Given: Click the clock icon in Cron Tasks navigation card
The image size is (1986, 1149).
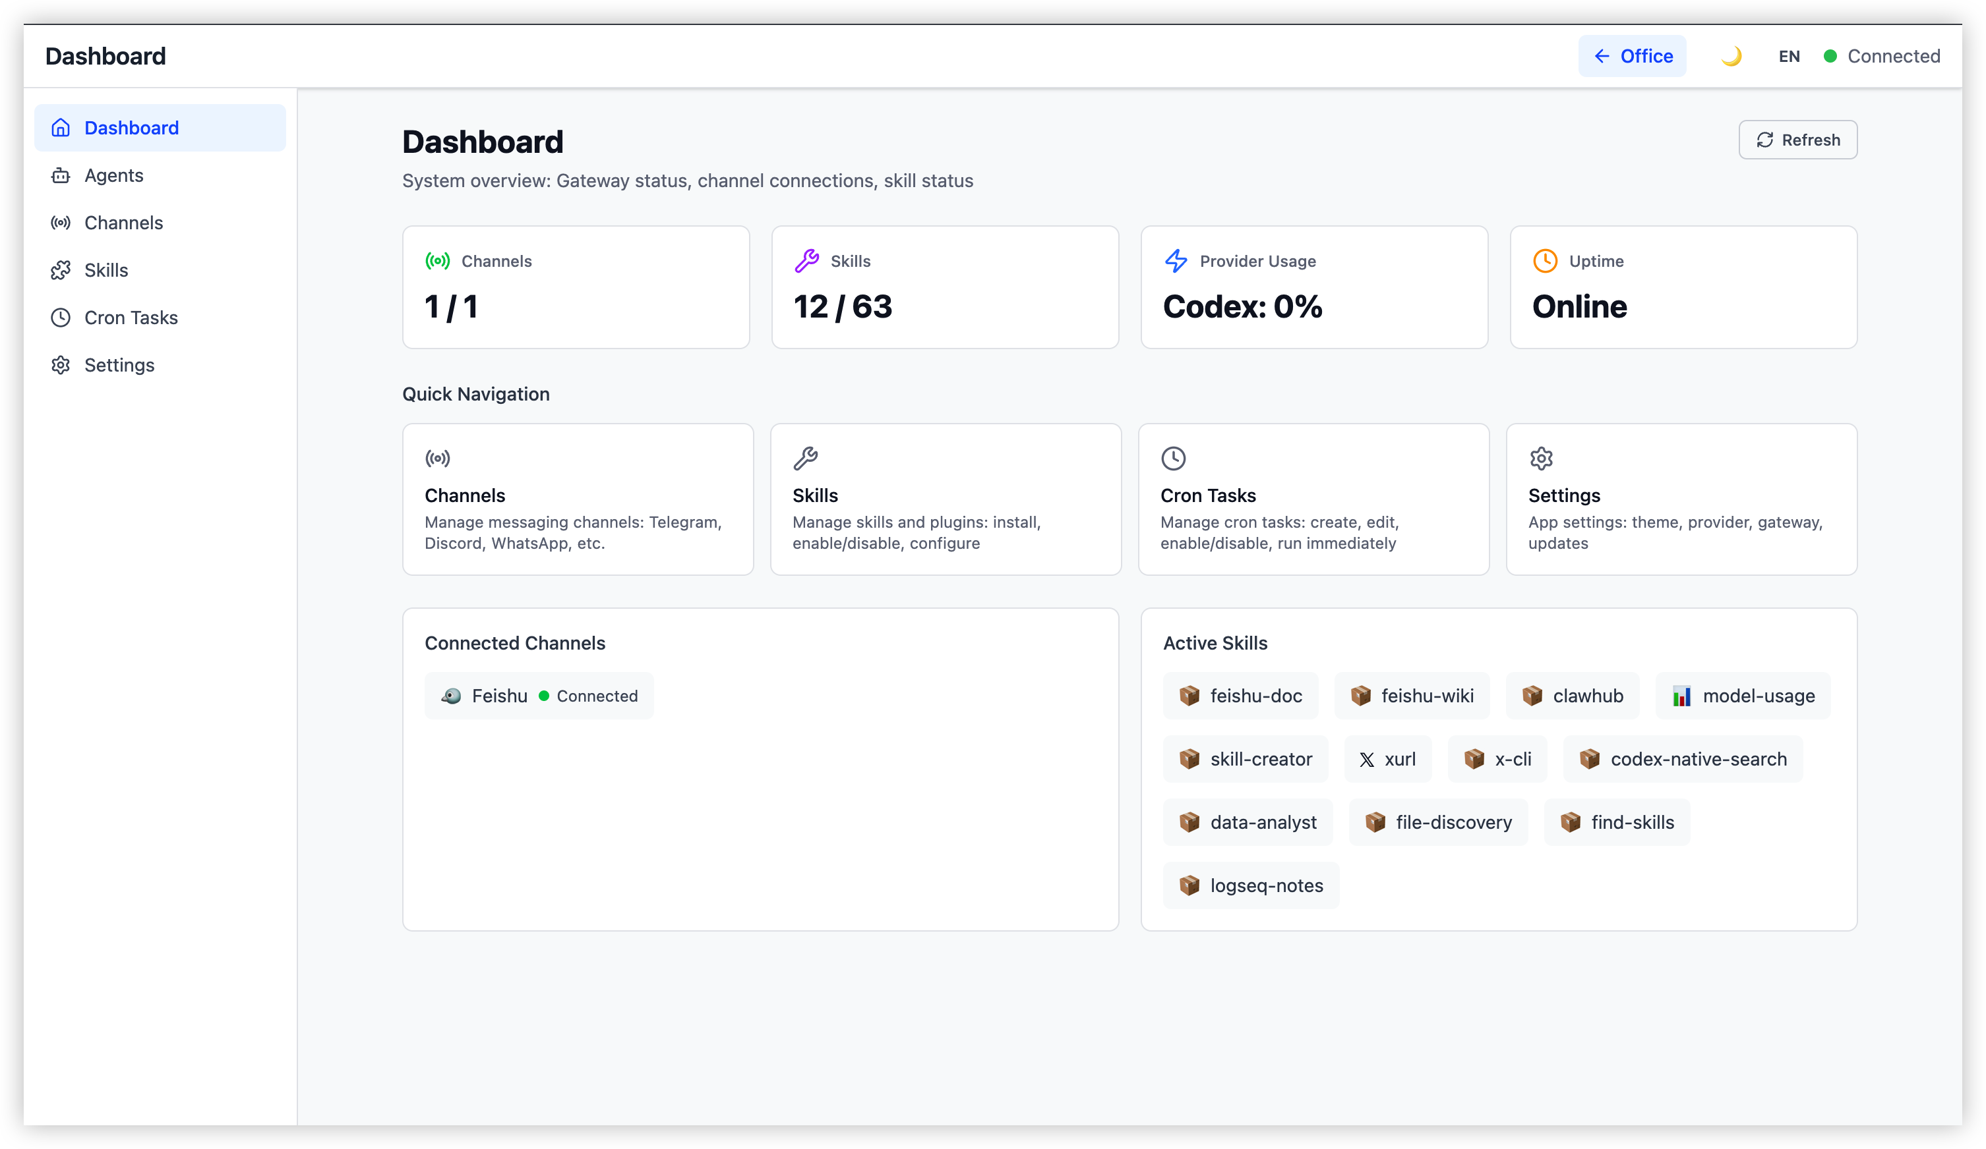Looking at the screenshot, I should tap(1174, 457).
